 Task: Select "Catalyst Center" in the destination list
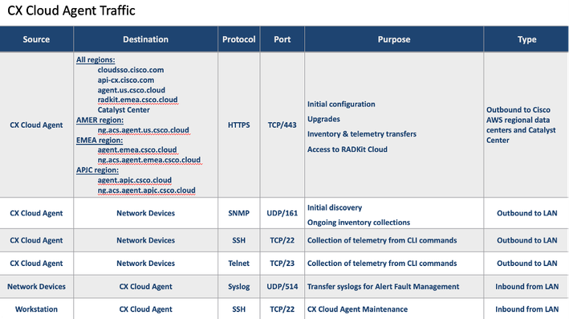tap(124, 110)
